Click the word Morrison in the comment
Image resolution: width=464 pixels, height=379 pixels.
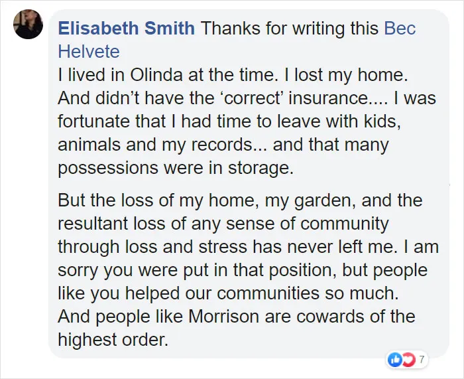tap(224, 316)
